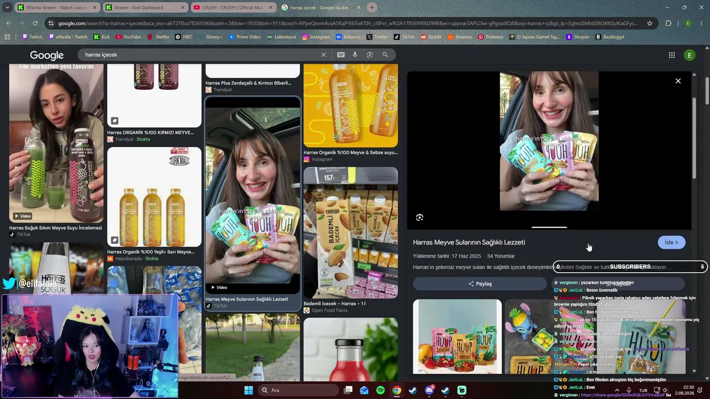Open the Harras Soğuk Sıkım video thumbnail
The height and width of the screenshot is (399, 710).
(x=56, y=142)
